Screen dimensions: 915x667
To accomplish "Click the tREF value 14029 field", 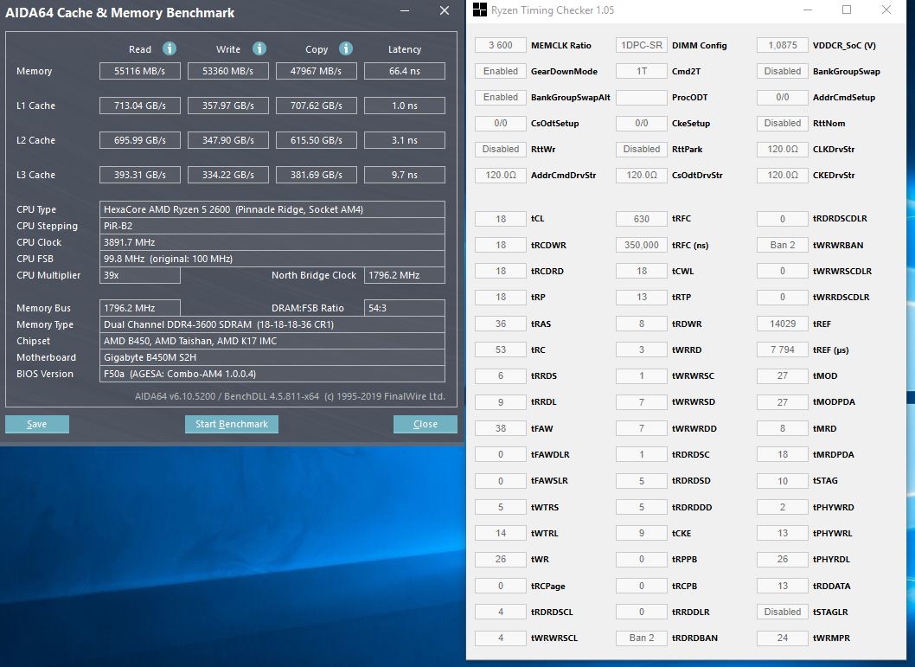I will pos(783,324).
